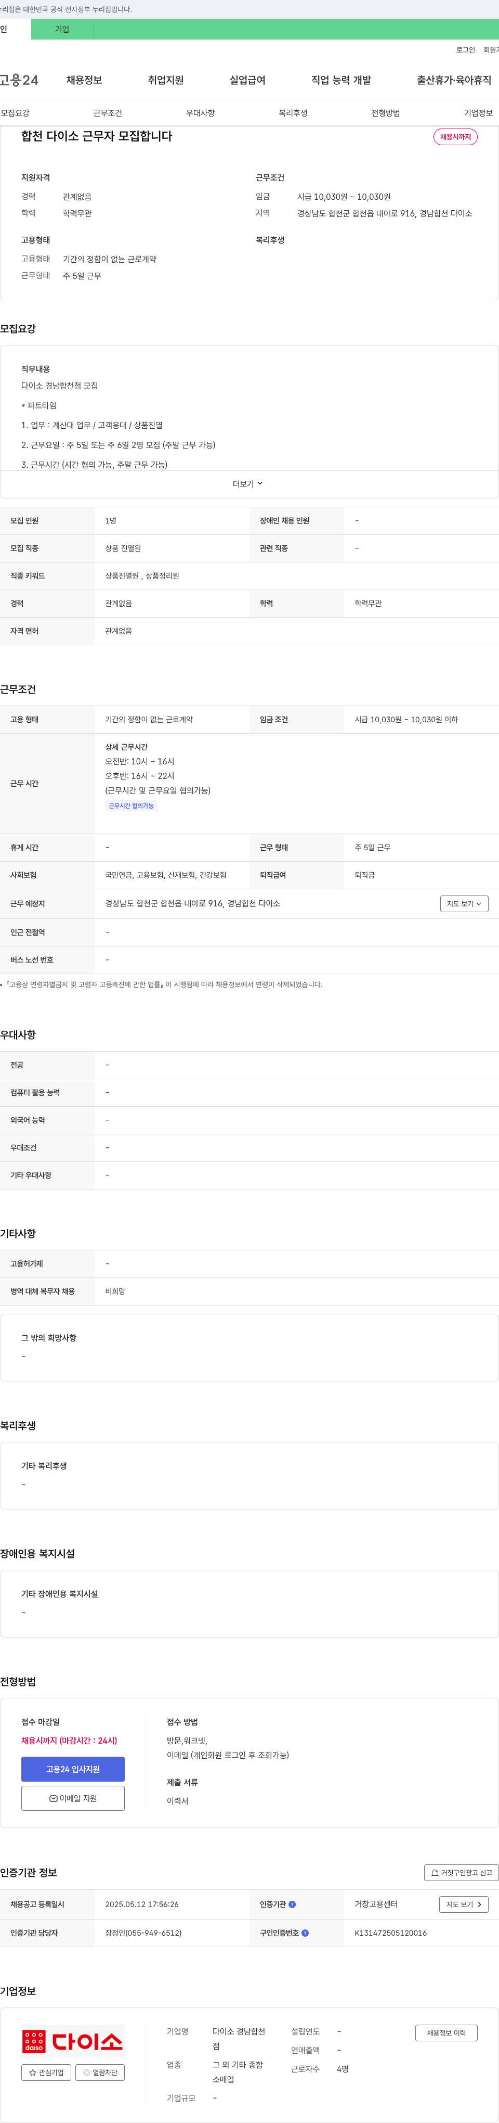499x2123 pixels.
Task: Click the job title 합천 다이소 근무자 모집합니다
Action: [x=96, y=136]
